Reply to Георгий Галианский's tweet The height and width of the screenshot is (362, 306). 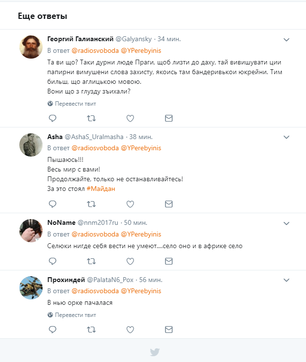click(x=53, y=118)
